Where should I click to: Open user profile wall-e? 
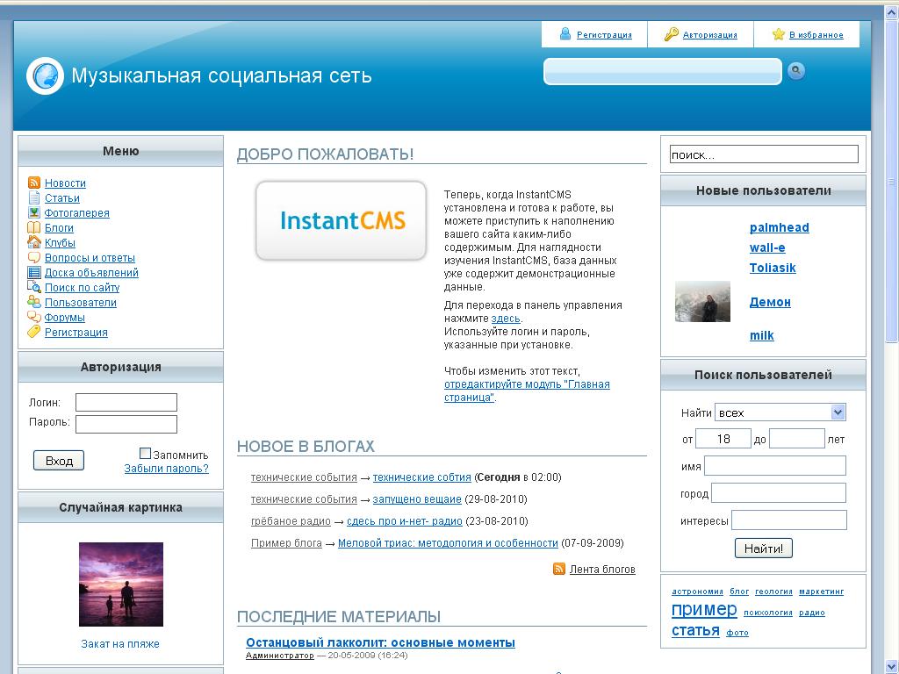[x=767, y=247]
